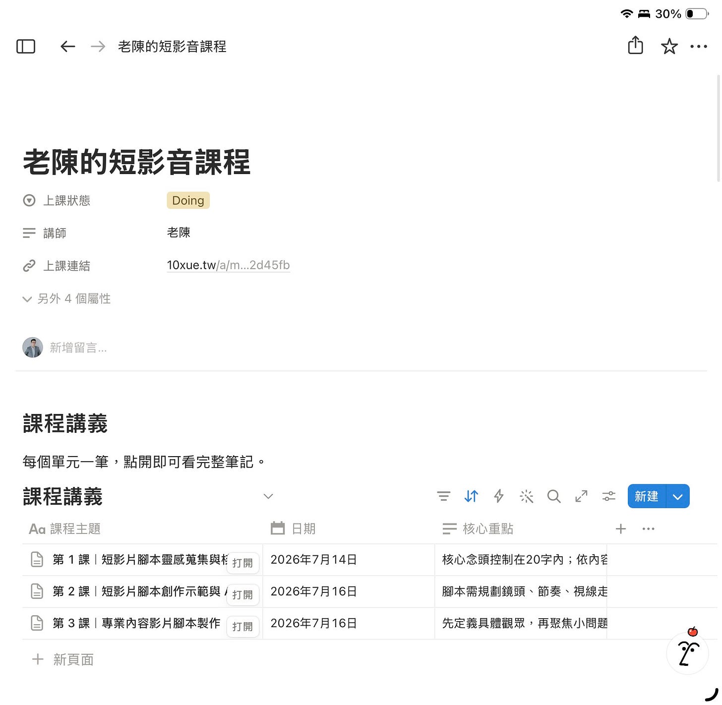Open the filter icon in database toolbar
This screenshot has height=705, width=722.
coord(444,496)
